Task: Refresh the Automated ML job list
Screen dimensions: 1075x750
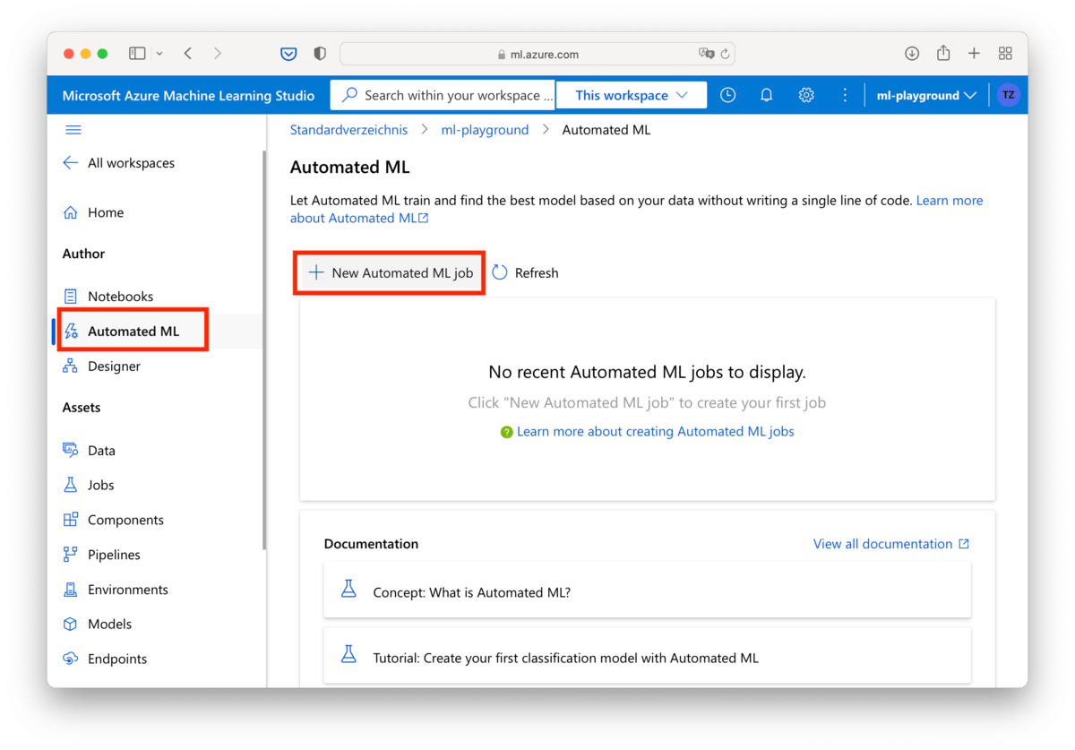Action: (x=525, y=272)
